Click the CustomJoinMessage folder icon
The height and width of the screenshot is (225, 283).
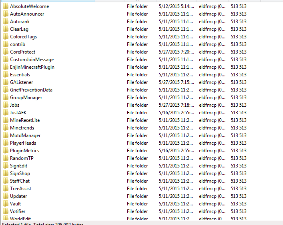(6, 60)
